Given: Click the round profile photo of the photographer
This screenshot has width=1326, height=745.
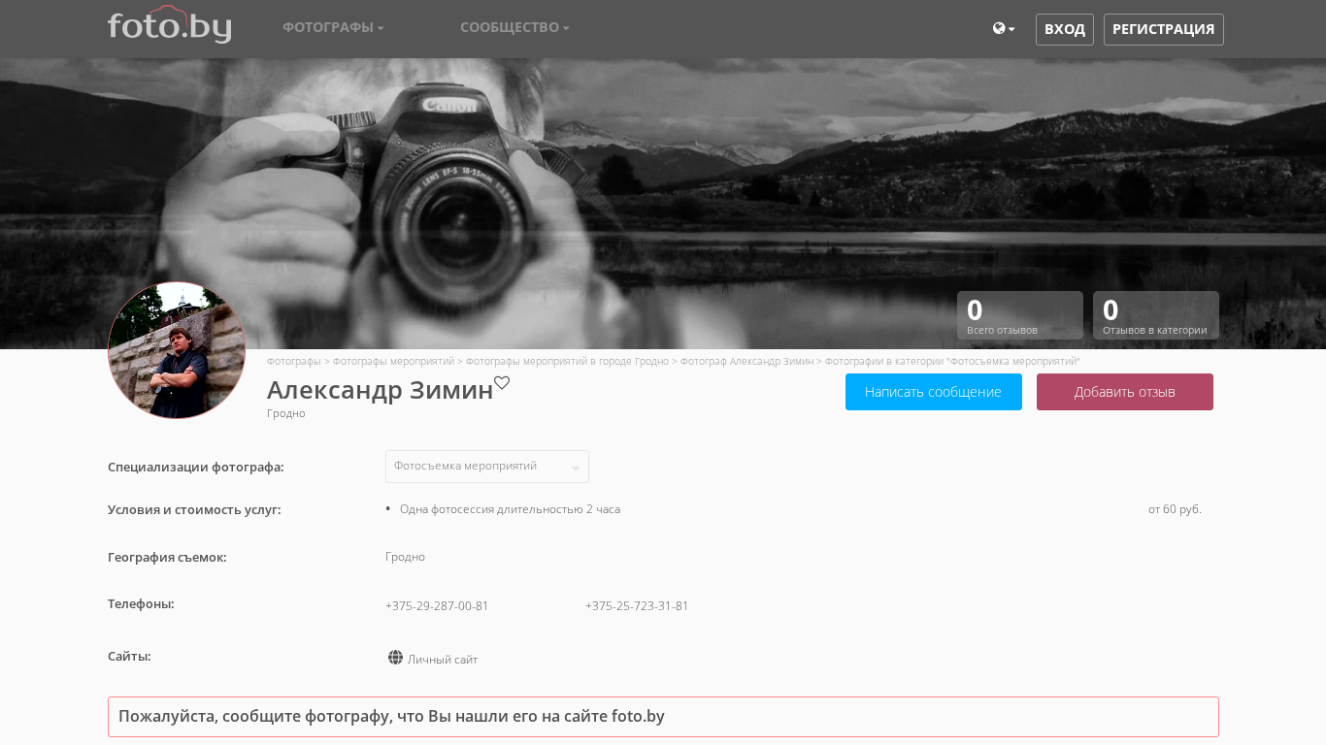Looking at the screenshot, I should [x=177, y=350].
